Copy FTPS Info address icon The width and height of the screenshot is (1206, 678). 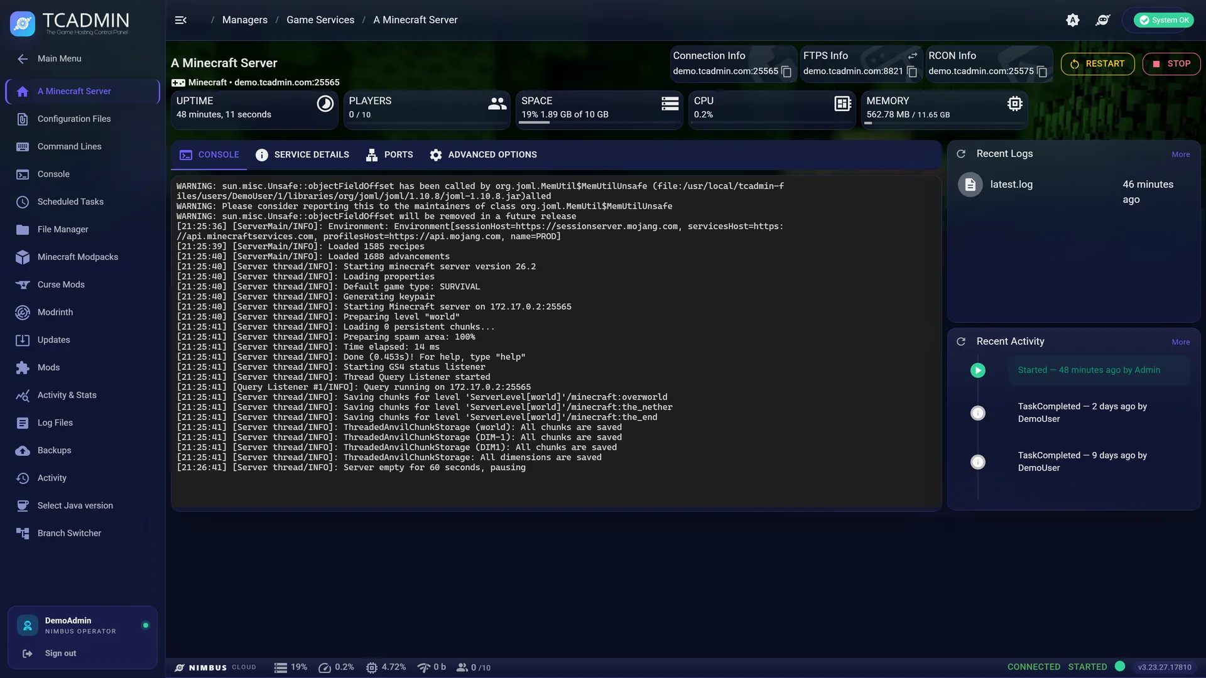point(912,72)
